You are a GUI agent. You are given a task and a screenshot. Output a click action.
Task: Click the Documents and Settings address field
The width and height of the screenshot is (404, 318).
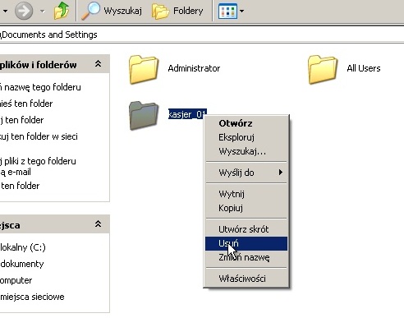click(202, 35)
